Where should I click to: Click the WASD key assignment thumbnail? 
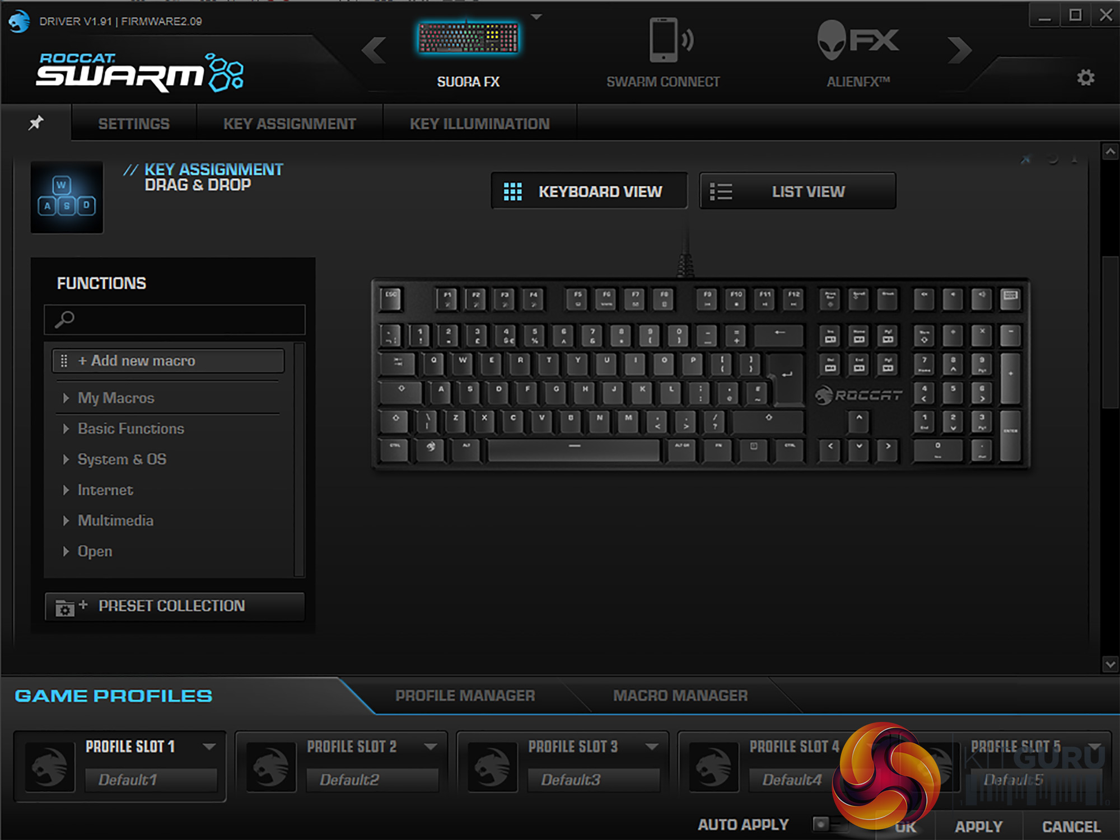[x=67, y=197]
